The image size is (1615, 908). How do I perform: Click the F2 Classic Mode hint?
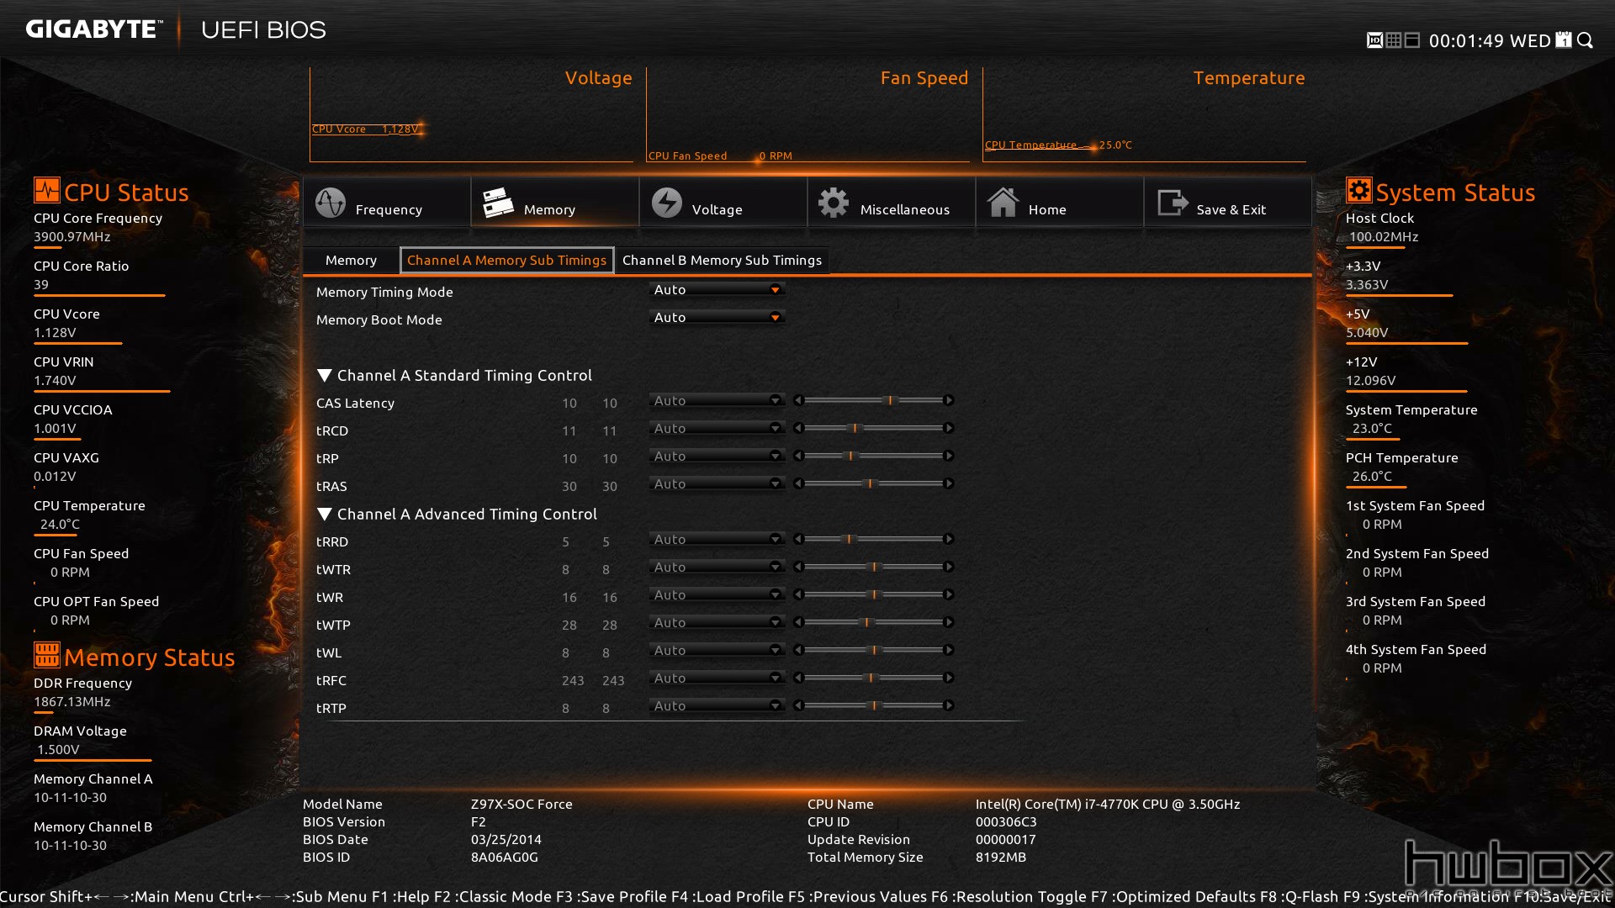(491, 896)
